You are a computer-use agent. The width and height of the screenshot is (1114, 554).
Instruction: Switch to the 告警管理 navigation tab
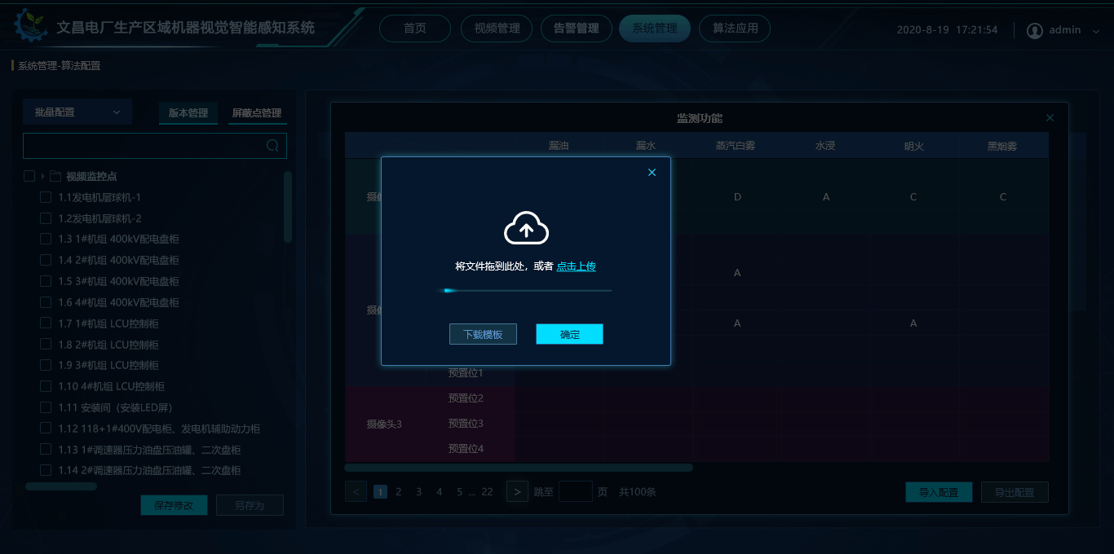[576, 28]
